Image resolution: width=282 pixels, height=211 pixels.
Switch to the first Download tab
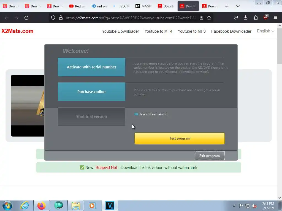pos(11,6)
